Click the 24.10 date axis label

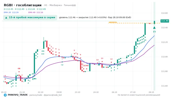[96, 92]
